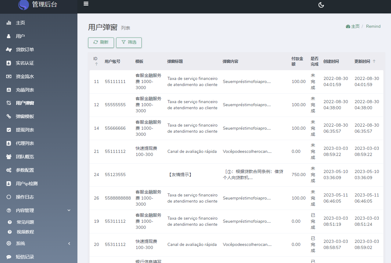
Task: Click the 750.00 payment amount cell
Action: 299,175
